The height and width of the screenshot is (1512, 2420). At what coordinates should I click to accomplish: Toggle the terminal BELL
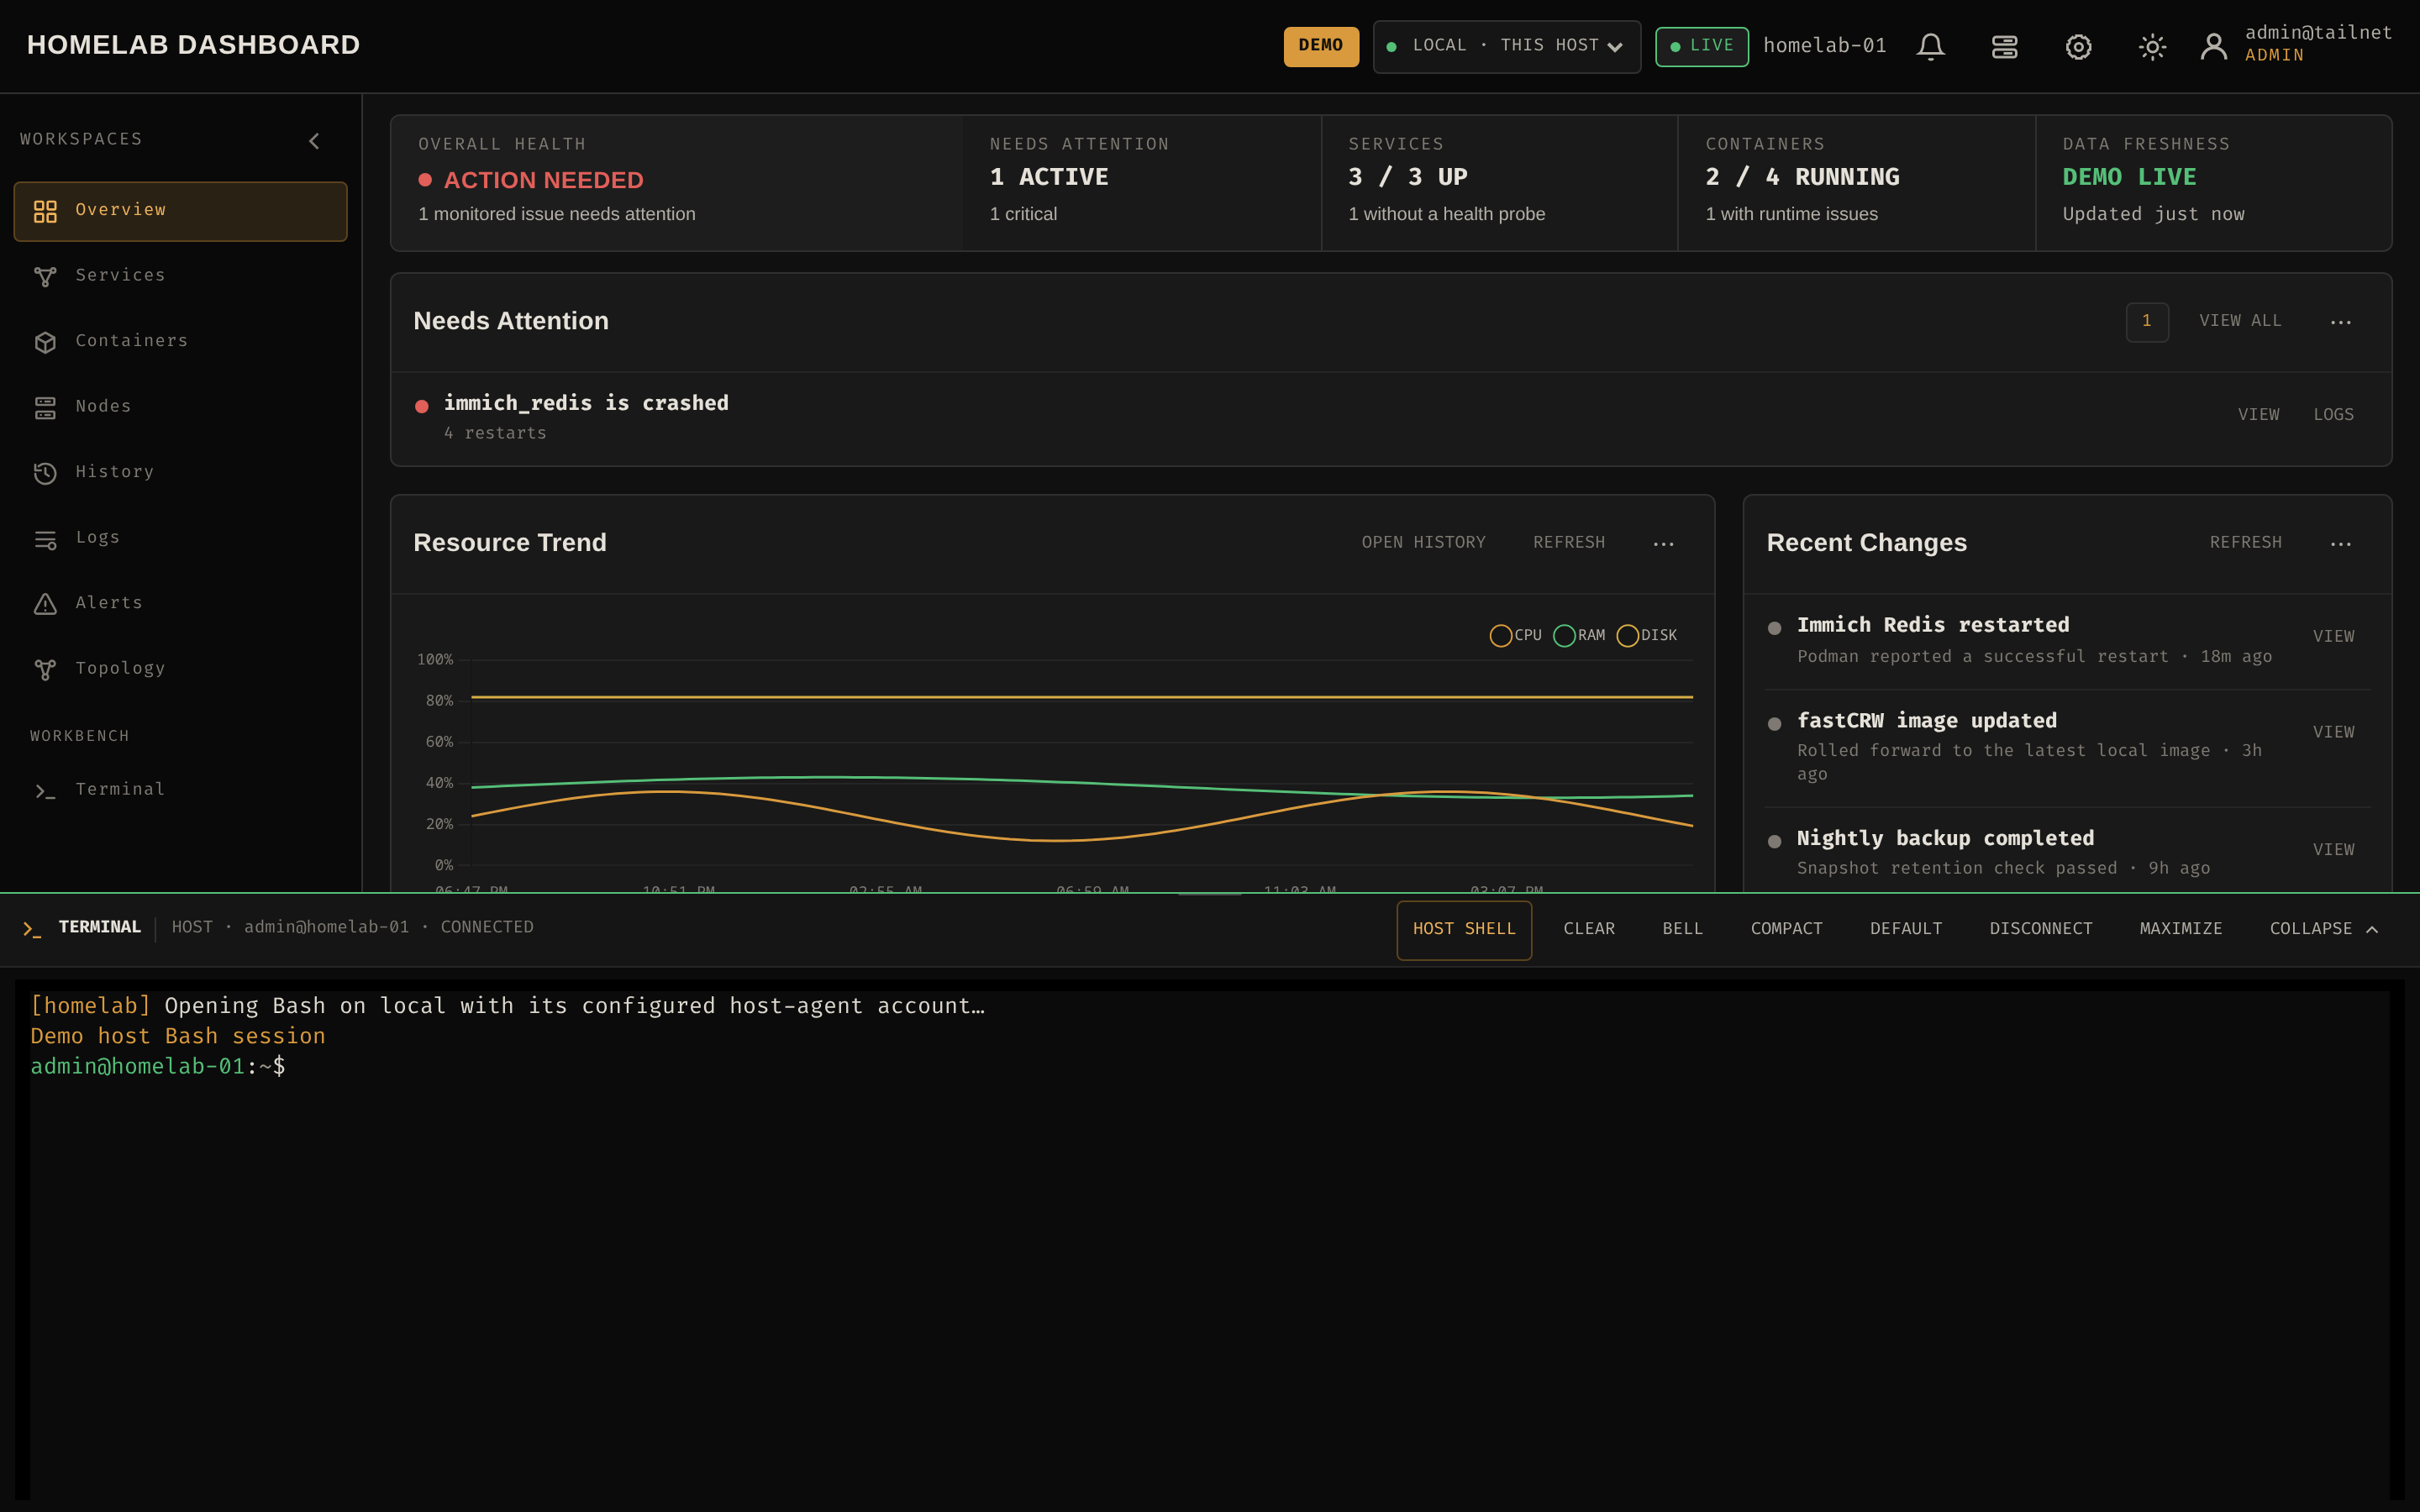[1682, 930]
